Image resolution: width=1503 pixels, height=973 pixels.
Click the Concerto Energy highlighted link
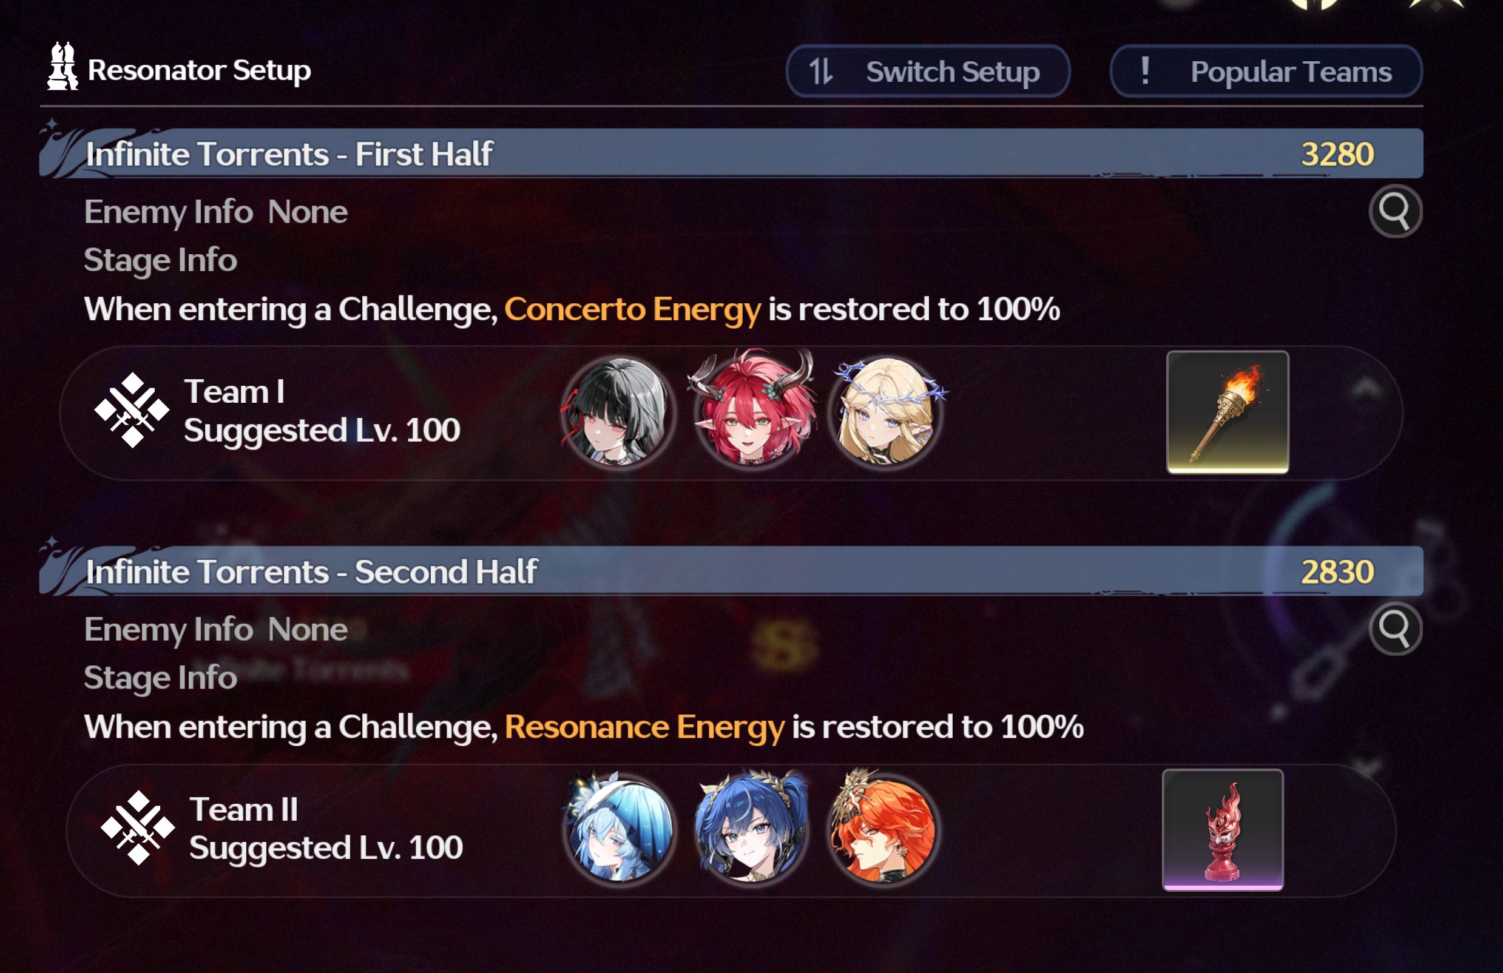[633, 309]
